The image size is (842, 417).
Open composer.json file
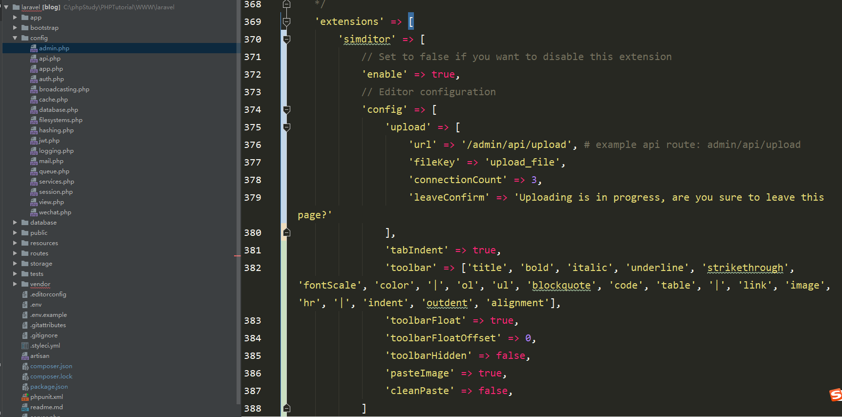tap(51, 366)
